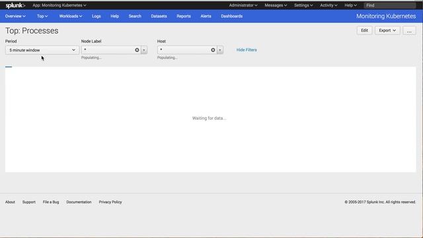Go to the Logs page
The image size is (423, 238).
(96, 16)
